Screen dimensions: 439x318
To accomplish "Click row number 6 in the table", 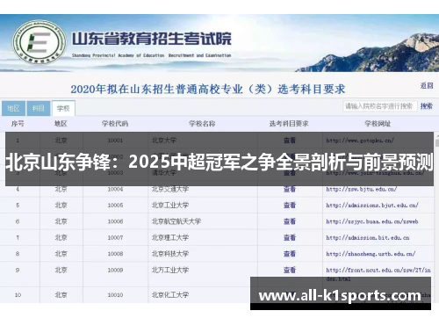I will (18, 221).
